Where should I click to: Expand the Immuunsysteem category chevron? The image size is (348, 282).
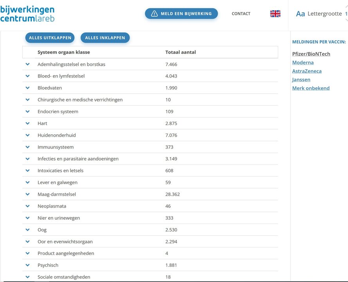[28, 147]
